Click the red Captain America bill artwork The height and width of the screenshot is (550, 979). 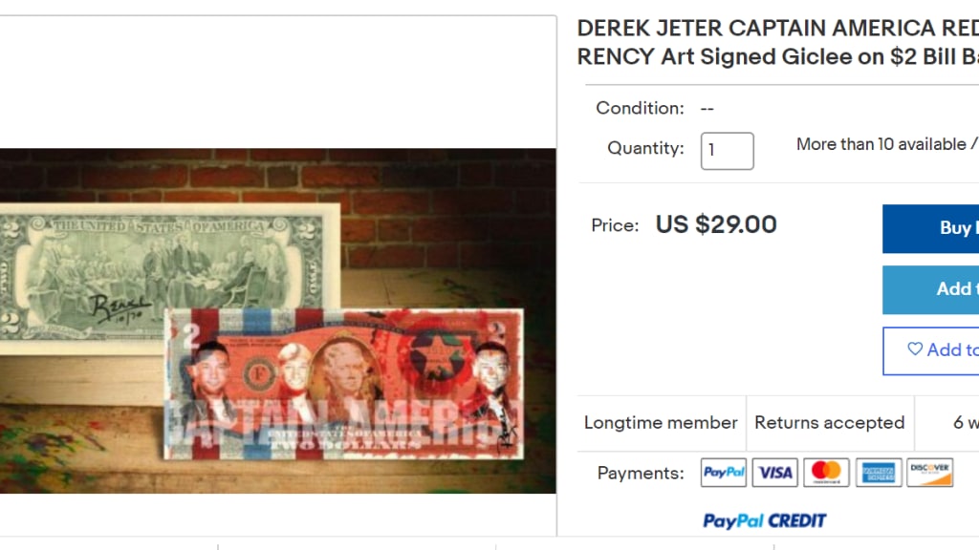[344, 384]
